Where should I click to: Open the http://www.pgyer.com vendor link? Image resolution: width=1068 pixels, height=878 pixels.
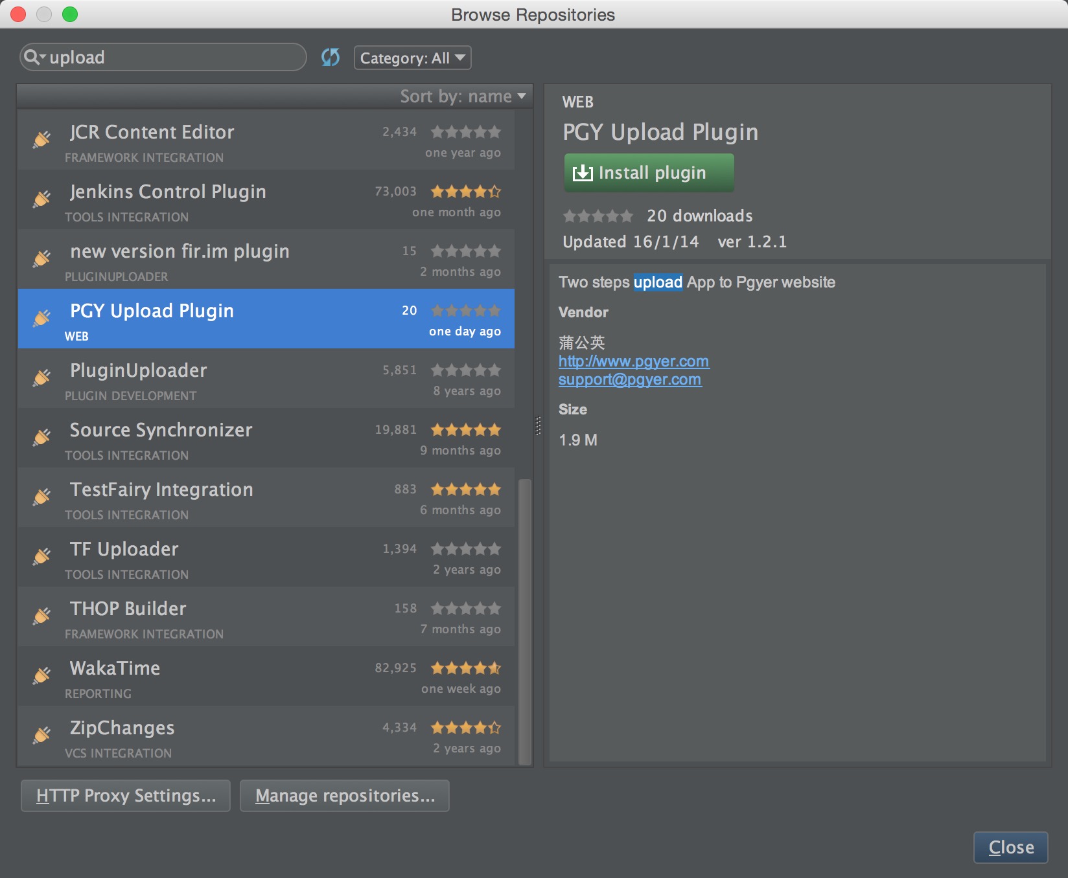(x=633, y=361)
